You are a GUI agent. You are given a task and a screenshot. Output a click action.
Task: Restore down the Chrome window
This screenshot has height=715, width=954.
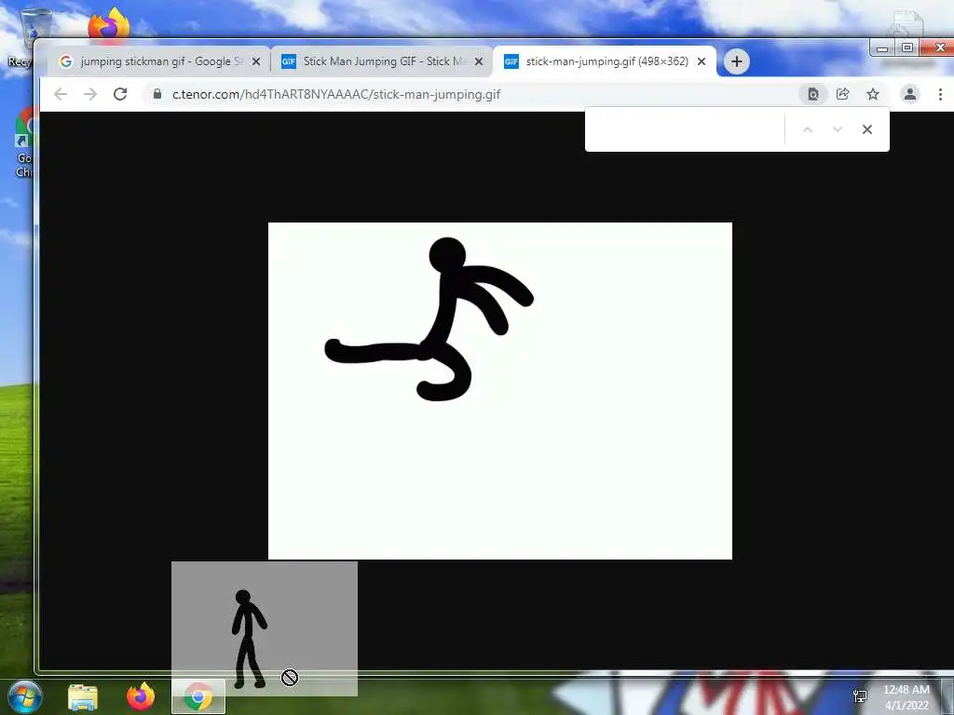pyautogui.click(x=907, y=47)
